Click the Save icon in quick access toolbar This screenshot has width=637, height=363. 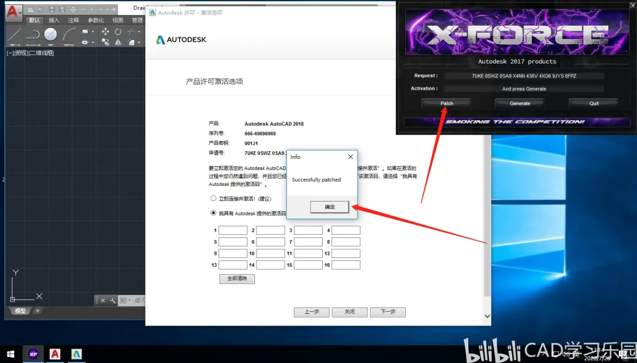[x=52, y=10]
